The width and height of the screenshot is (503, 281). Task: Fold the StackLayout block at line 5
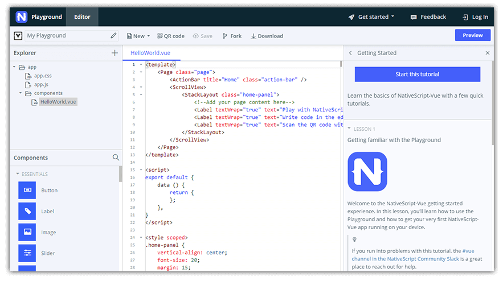click(x=141, y=94)
